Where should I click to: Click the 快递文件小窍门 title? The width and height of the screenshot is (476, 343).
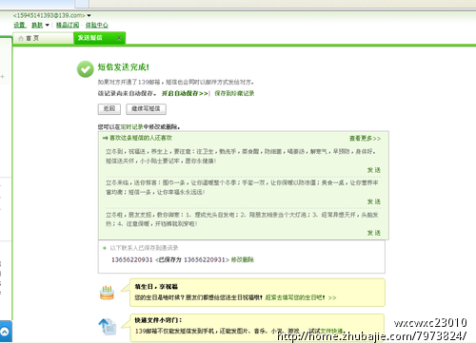[158, 320]
